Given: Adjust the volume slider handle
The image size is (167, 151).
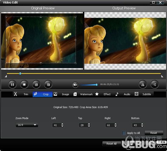Looking at the screenshot, I should (97, 85).
